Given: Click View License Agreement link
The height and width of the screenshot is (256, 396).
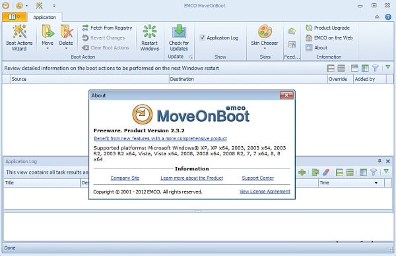Looking at the screenshot, I should coord(265,192).
